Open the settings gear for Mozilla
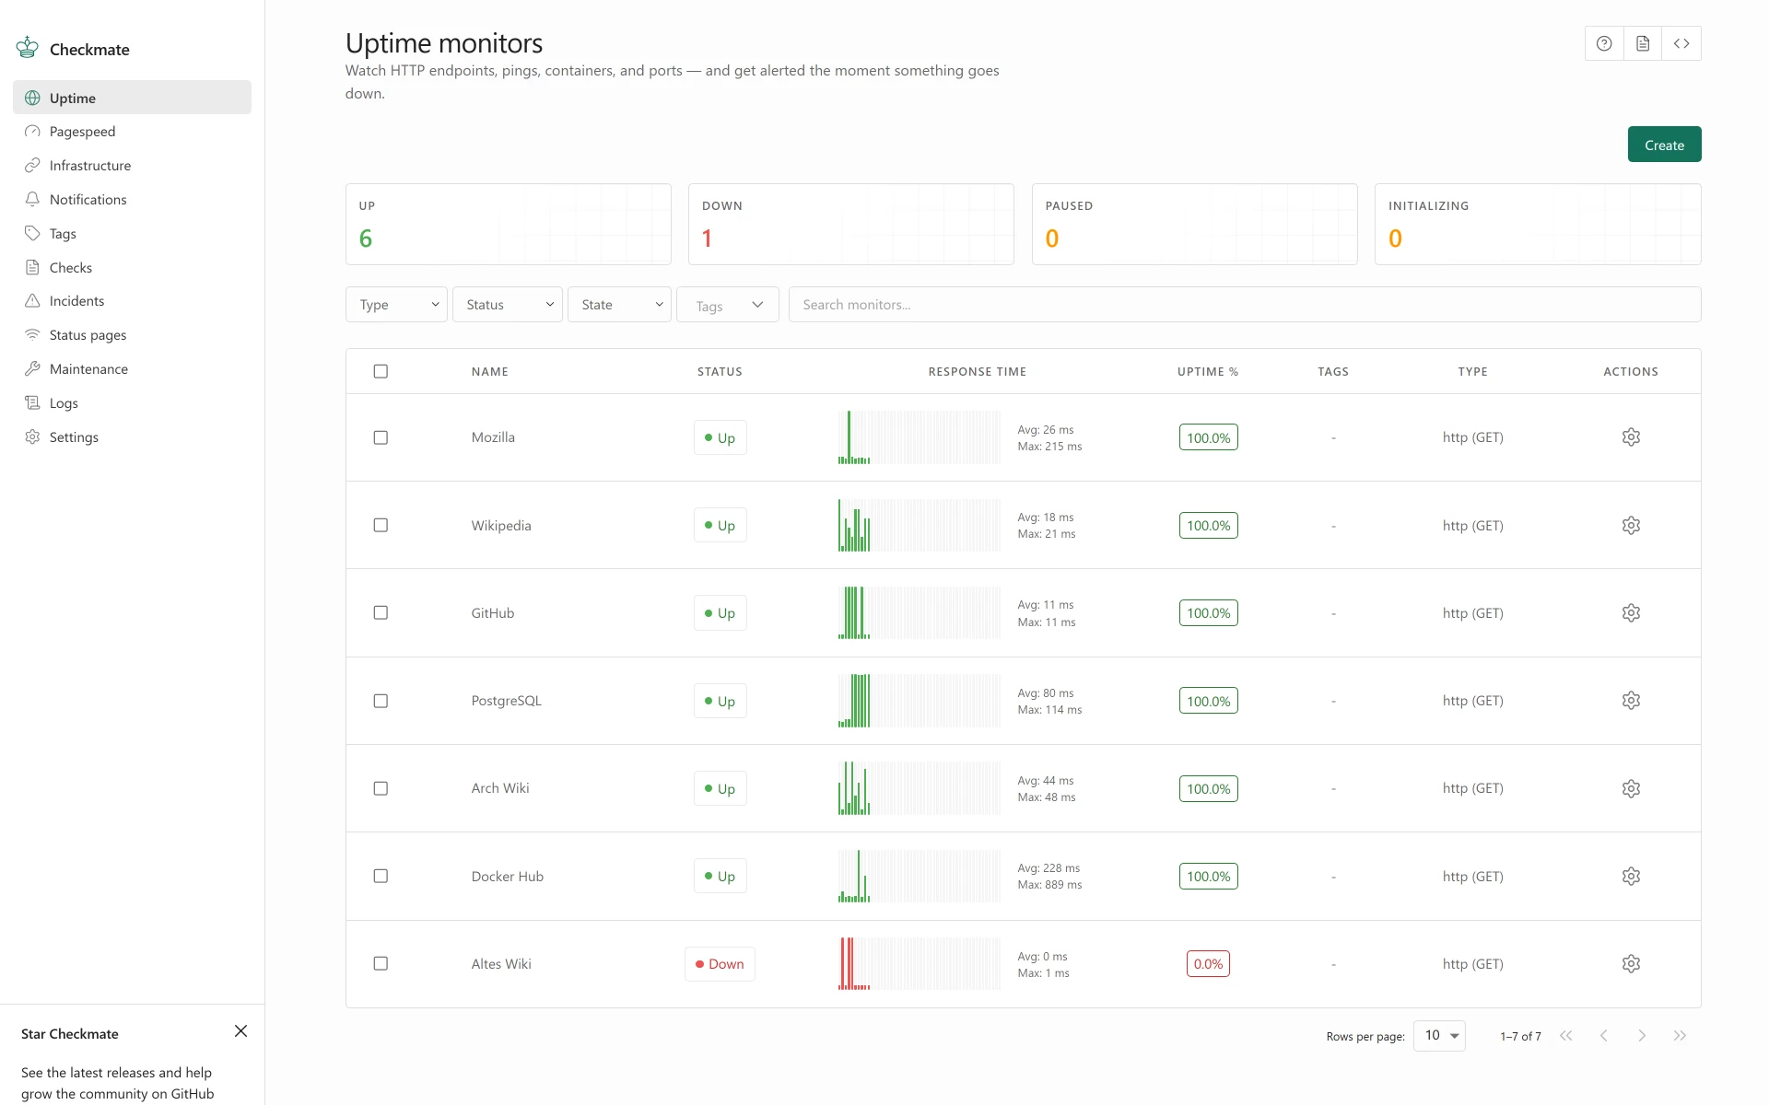This screenshot has height=1105, width=1769. click(1631, 437)
